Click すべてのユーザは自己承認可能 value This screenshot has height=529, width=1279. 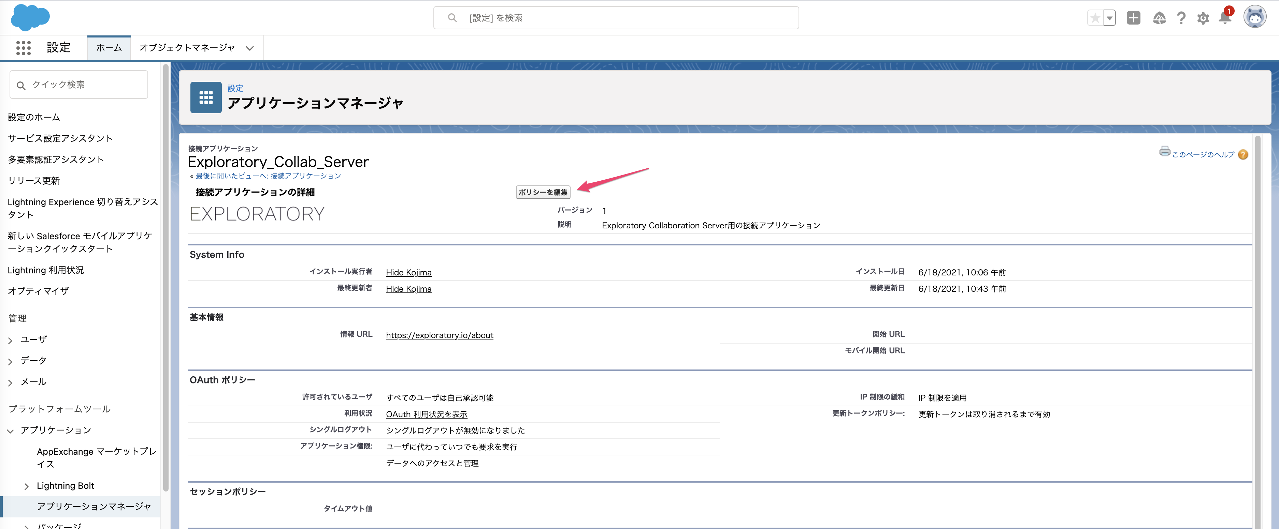(x=440, y=398)
